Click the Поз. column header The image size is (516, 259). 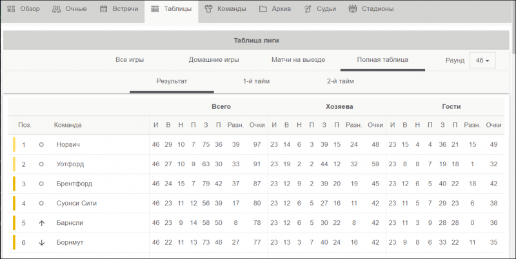click(x=25, y=125)
